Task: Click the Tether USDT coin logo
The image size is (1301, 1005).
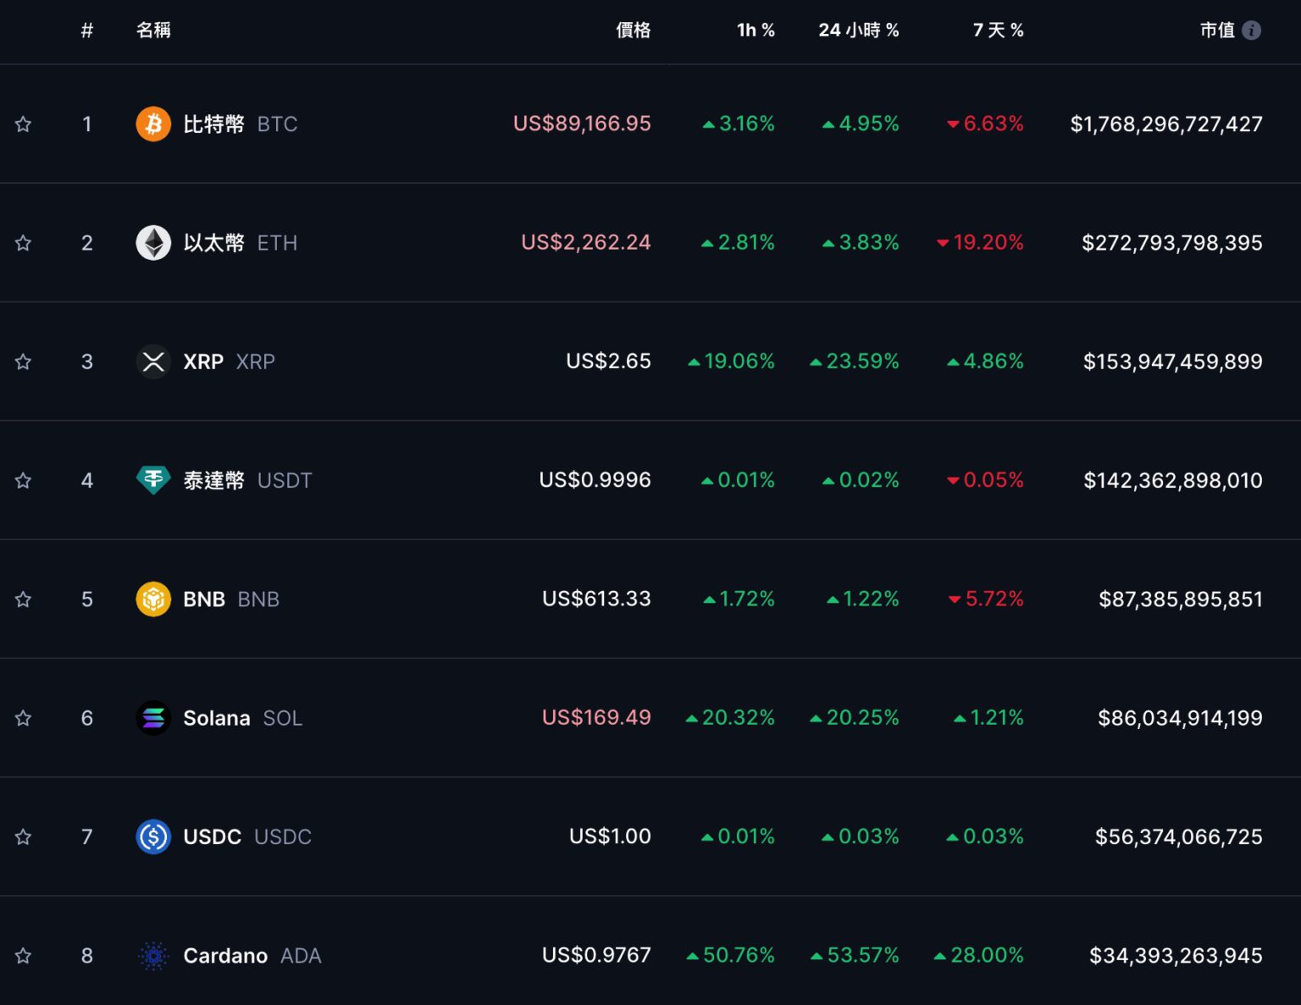Action: (x=153, y=480)
